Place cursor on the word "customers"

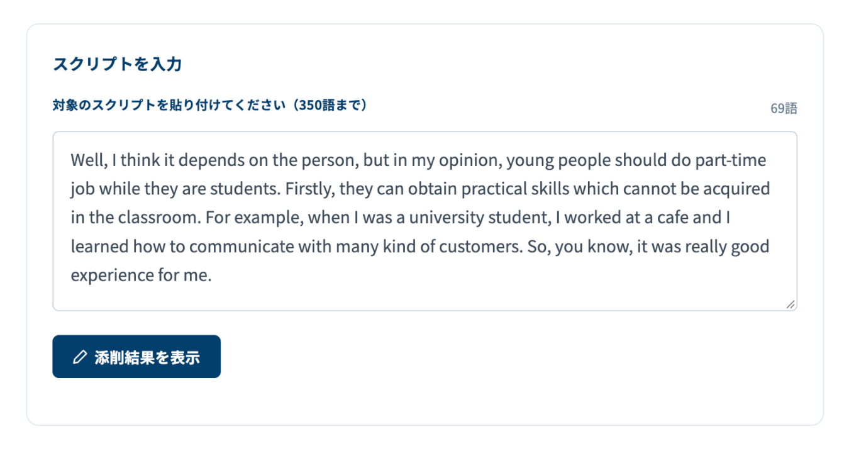click(x=487, y=247)
